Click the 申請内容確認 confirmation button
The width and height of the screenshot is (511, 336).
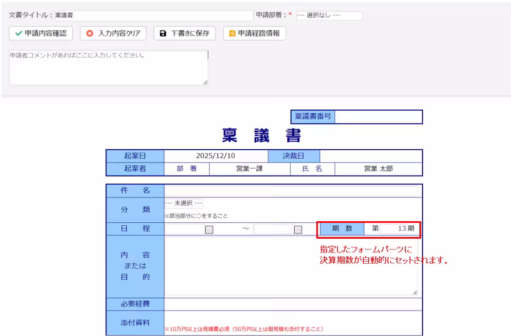pos(40,33)
